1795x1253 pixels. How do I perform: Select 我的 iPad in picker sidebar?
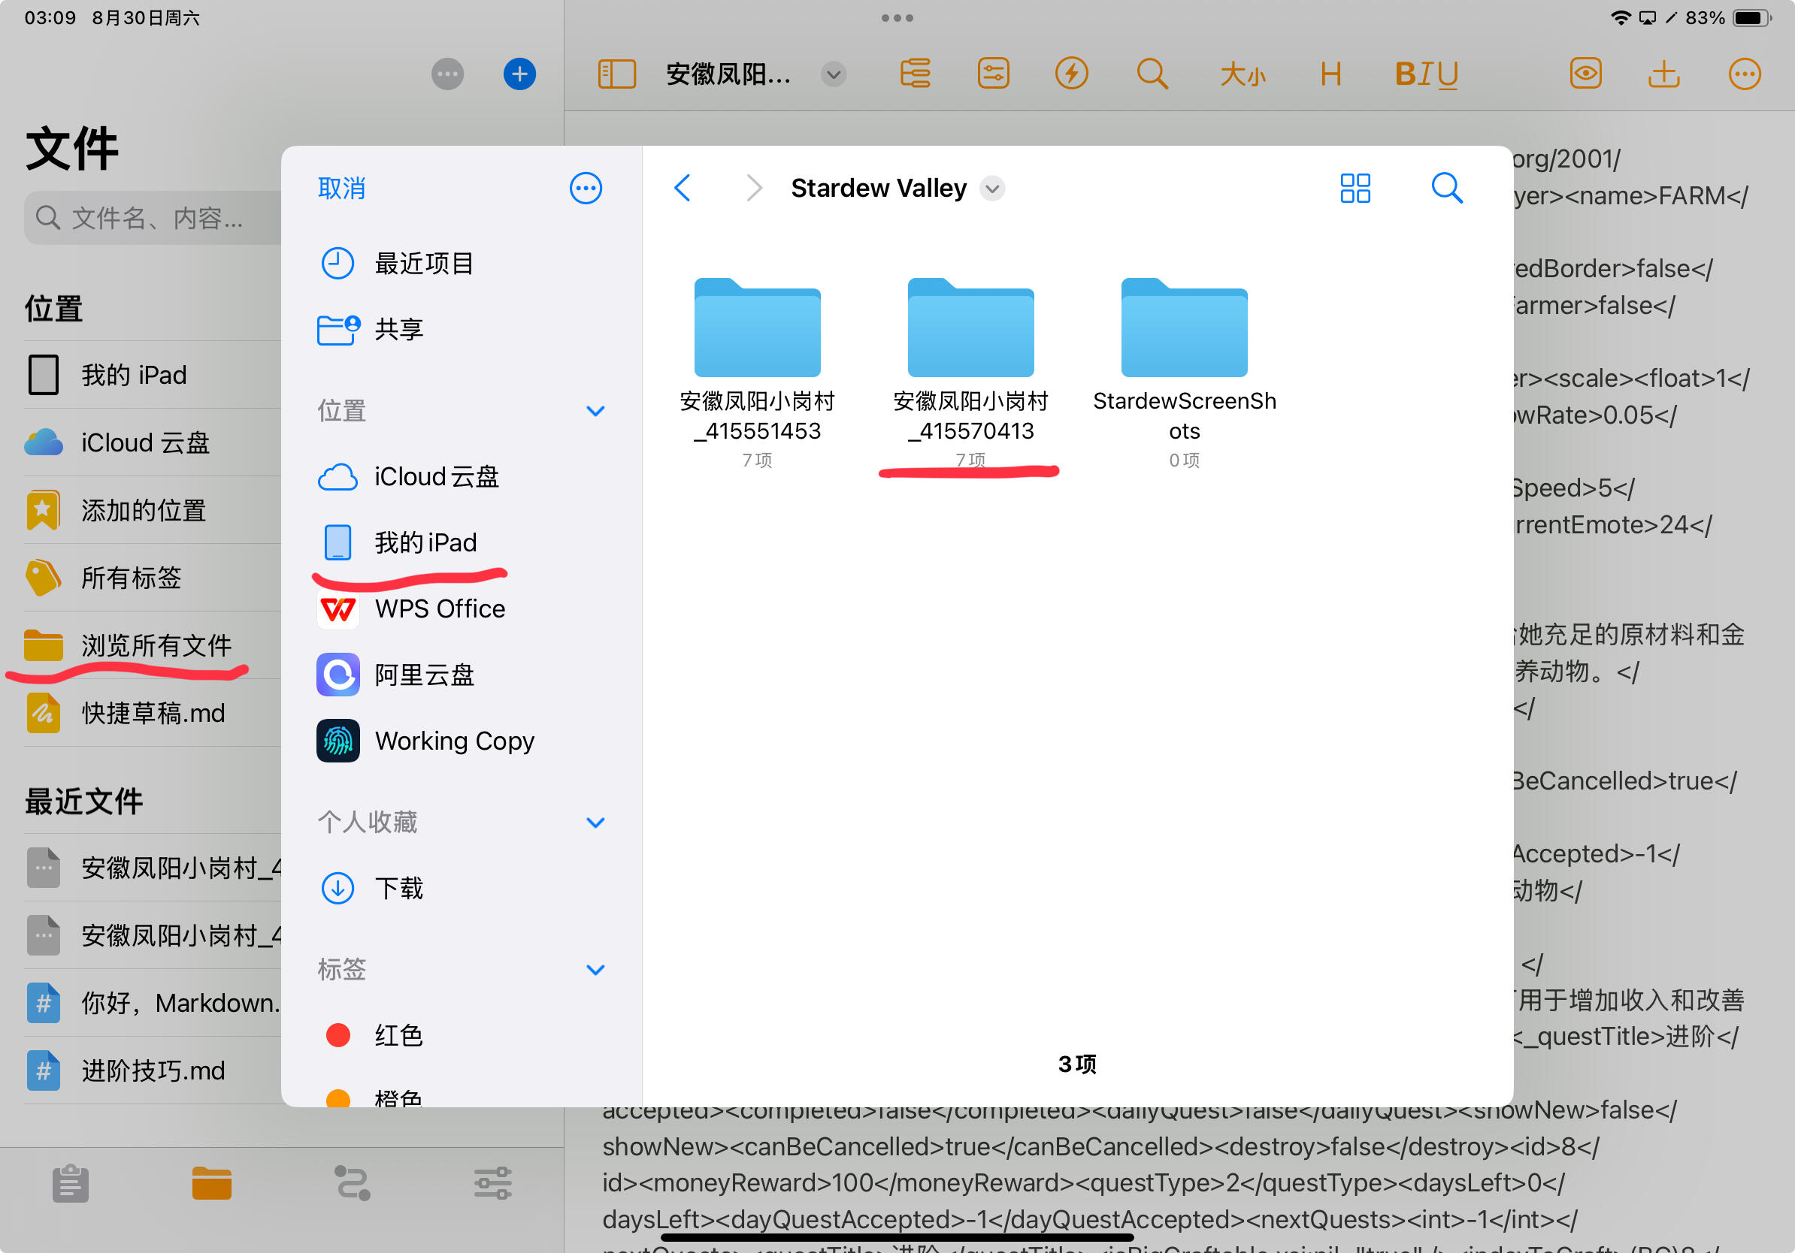(462, 543)
